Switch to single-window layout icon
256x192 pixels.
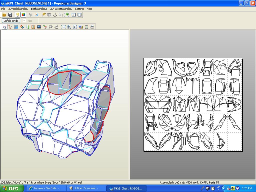pos(79,15)
